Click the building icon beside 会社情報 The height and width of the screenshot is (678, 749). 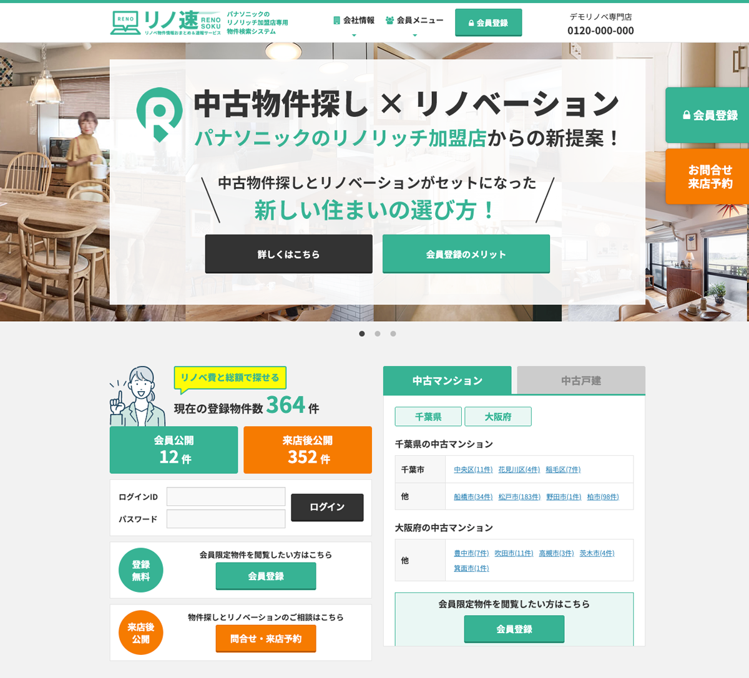337,21
